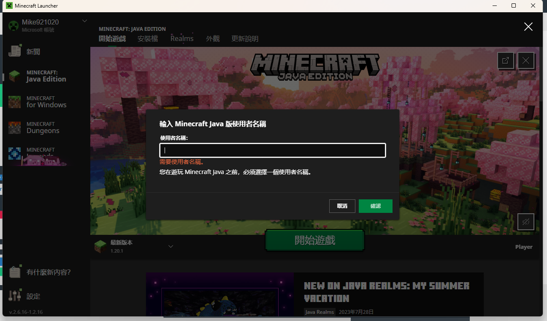Open Minecraft Dungeons sidebar icon
Screen dimensions: 547x321
click(x=15, y=128)
